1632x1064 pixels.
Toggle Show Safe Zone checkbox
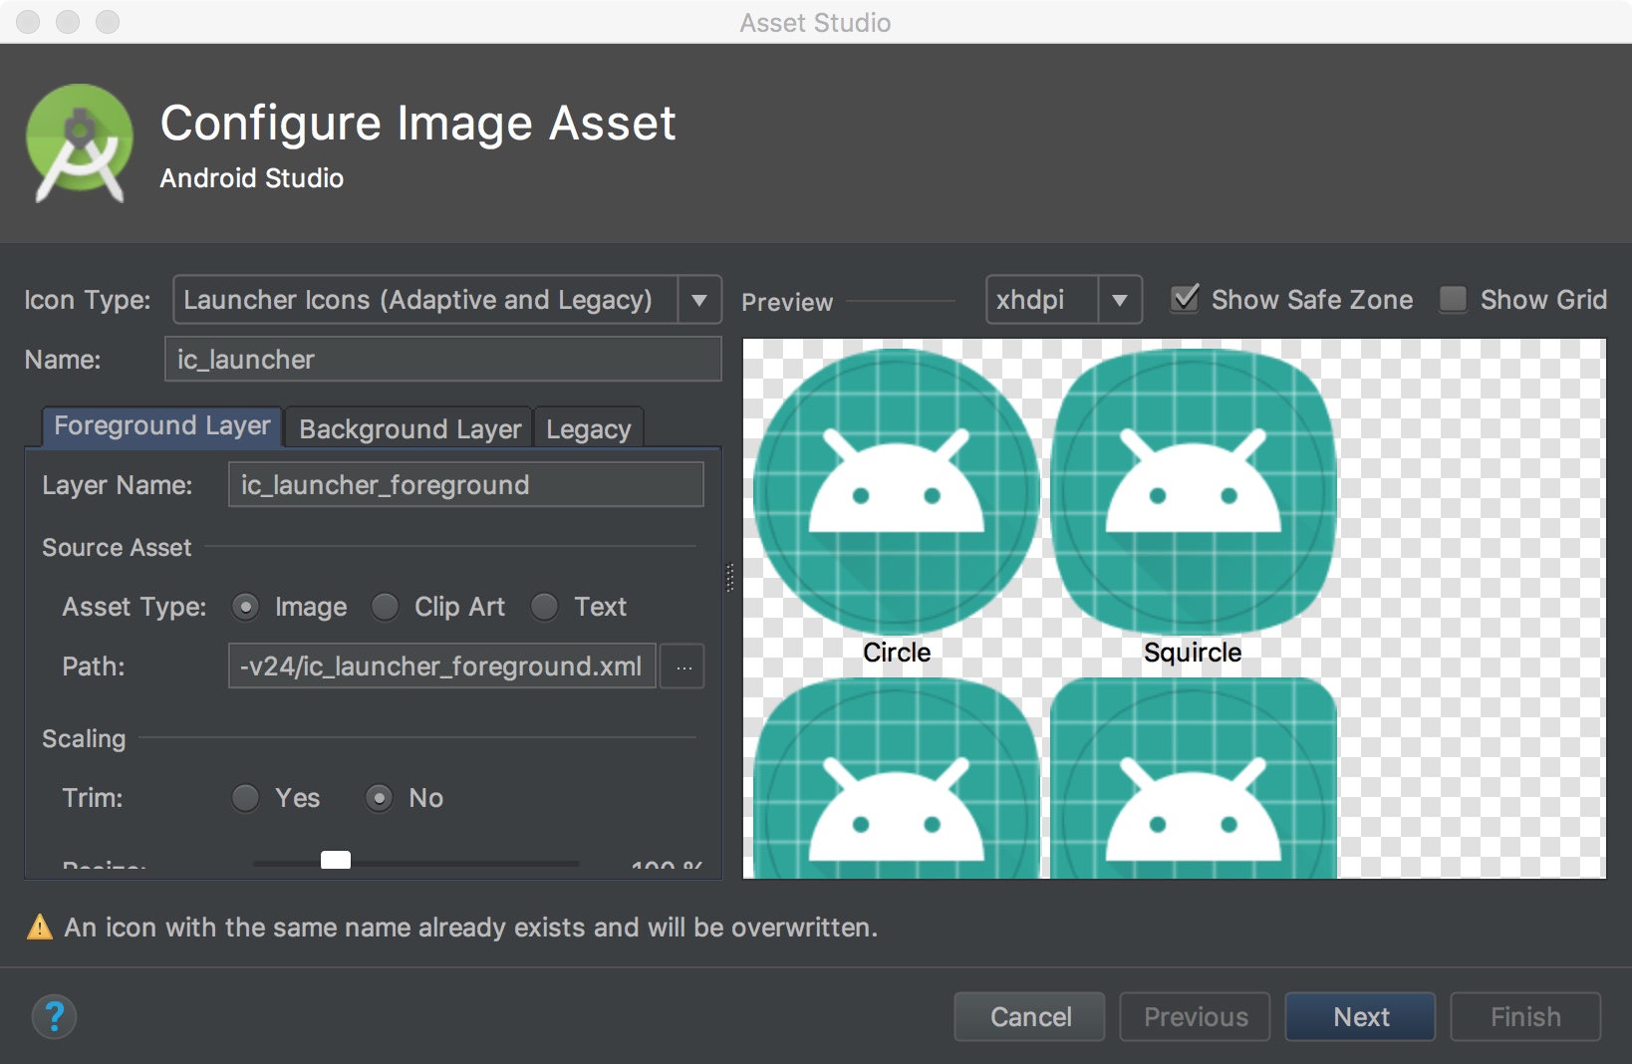[1185, 299]
